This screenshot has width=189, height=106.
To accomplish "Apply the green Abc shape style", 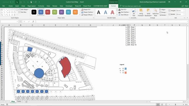I will [55, 12].
